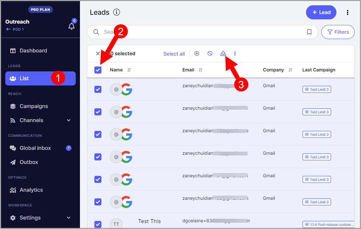
Task: Click the + Lead button
Action: [321, 12]
